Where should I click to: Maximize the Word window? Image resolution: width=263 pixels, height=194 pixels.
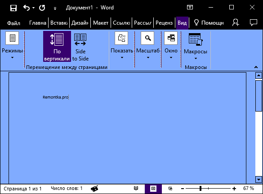point(232,7)
